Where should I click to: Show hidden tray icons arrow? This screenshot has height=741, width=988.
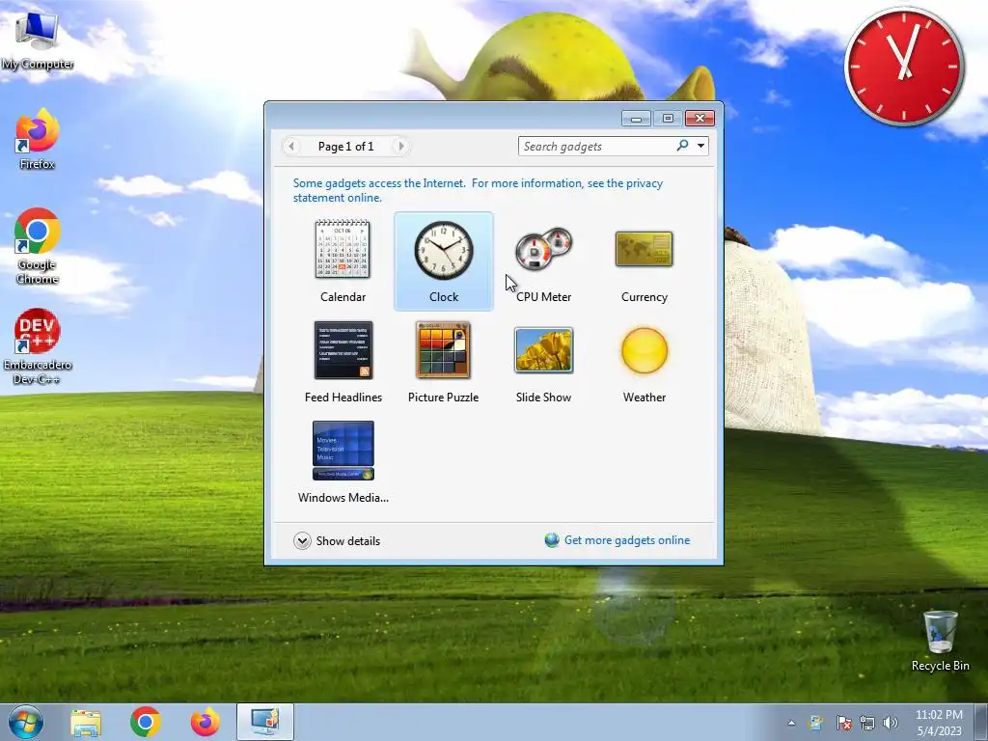(791, 723)
